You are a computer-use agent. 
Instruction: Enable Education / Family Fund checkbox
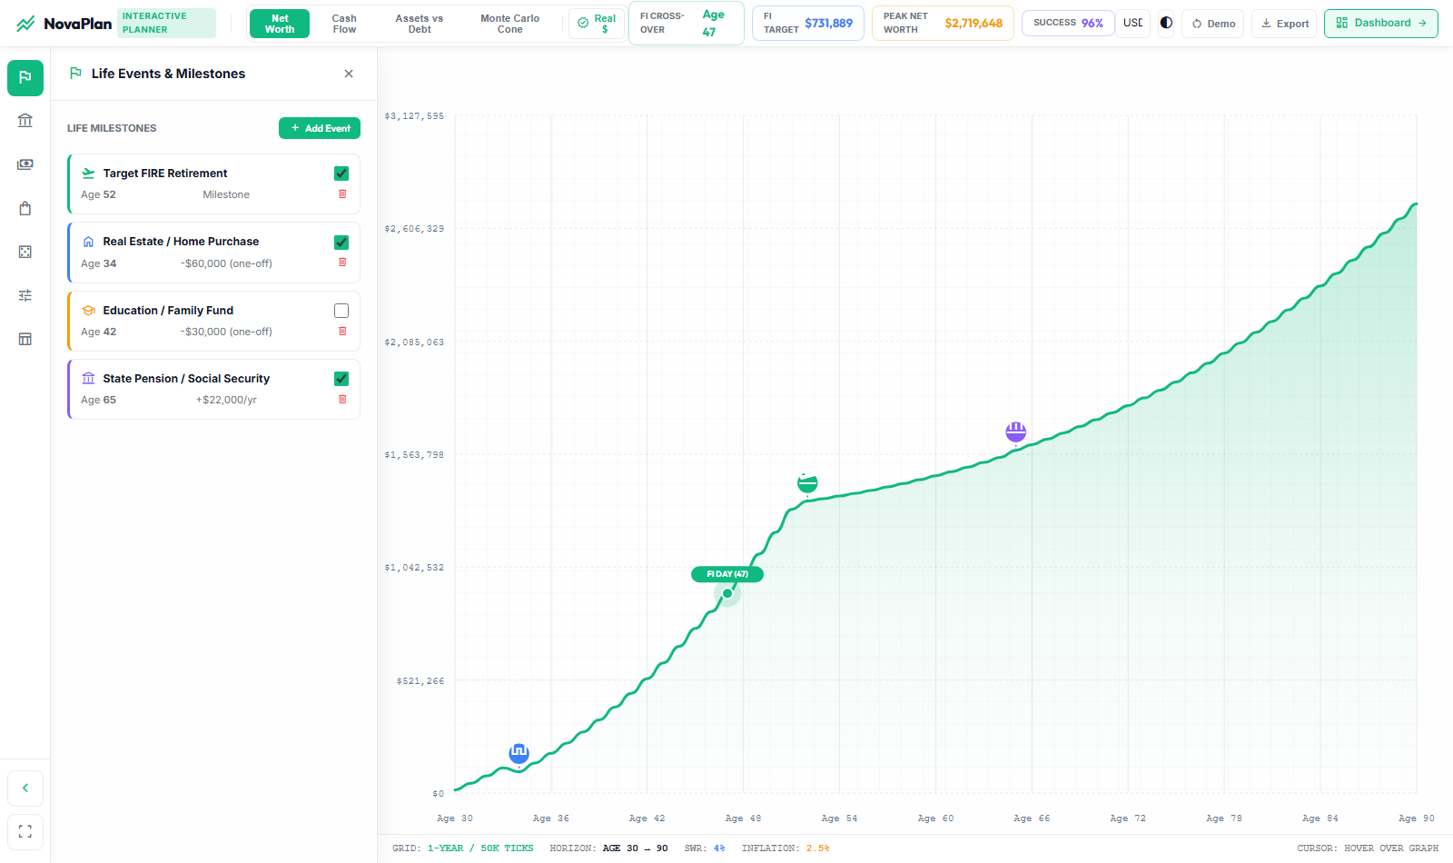341,311
